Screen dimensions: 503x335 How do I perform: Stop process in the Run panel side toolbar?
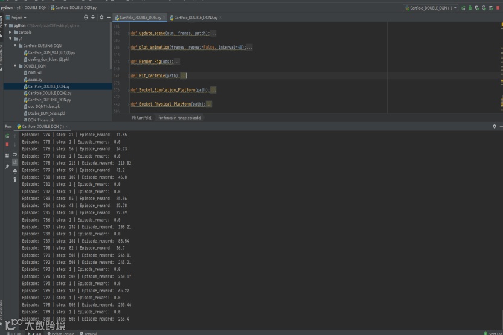pyautogui.click(x=7, y=144)
